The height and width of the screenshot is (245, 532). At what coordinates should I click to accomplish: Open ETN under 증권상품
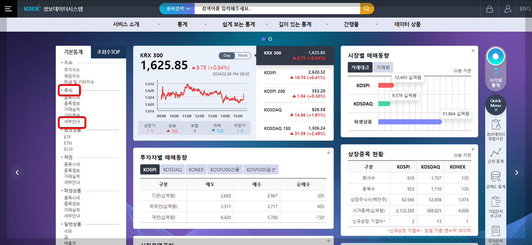[x=68, y=143]
